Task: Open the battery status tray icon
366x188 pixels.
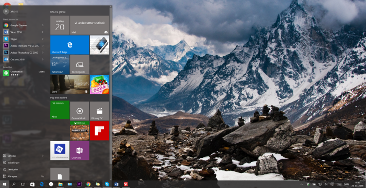Action: coord(314,184)
